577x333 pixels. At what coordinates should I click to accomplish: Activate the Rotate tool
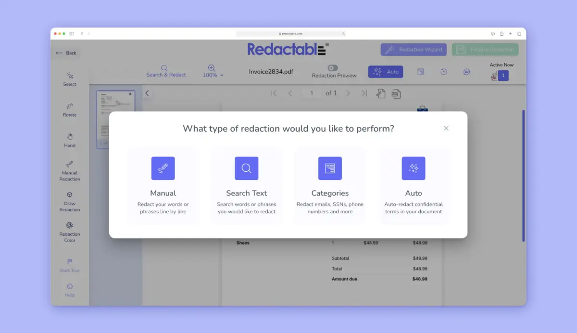(x=69, y=111)
